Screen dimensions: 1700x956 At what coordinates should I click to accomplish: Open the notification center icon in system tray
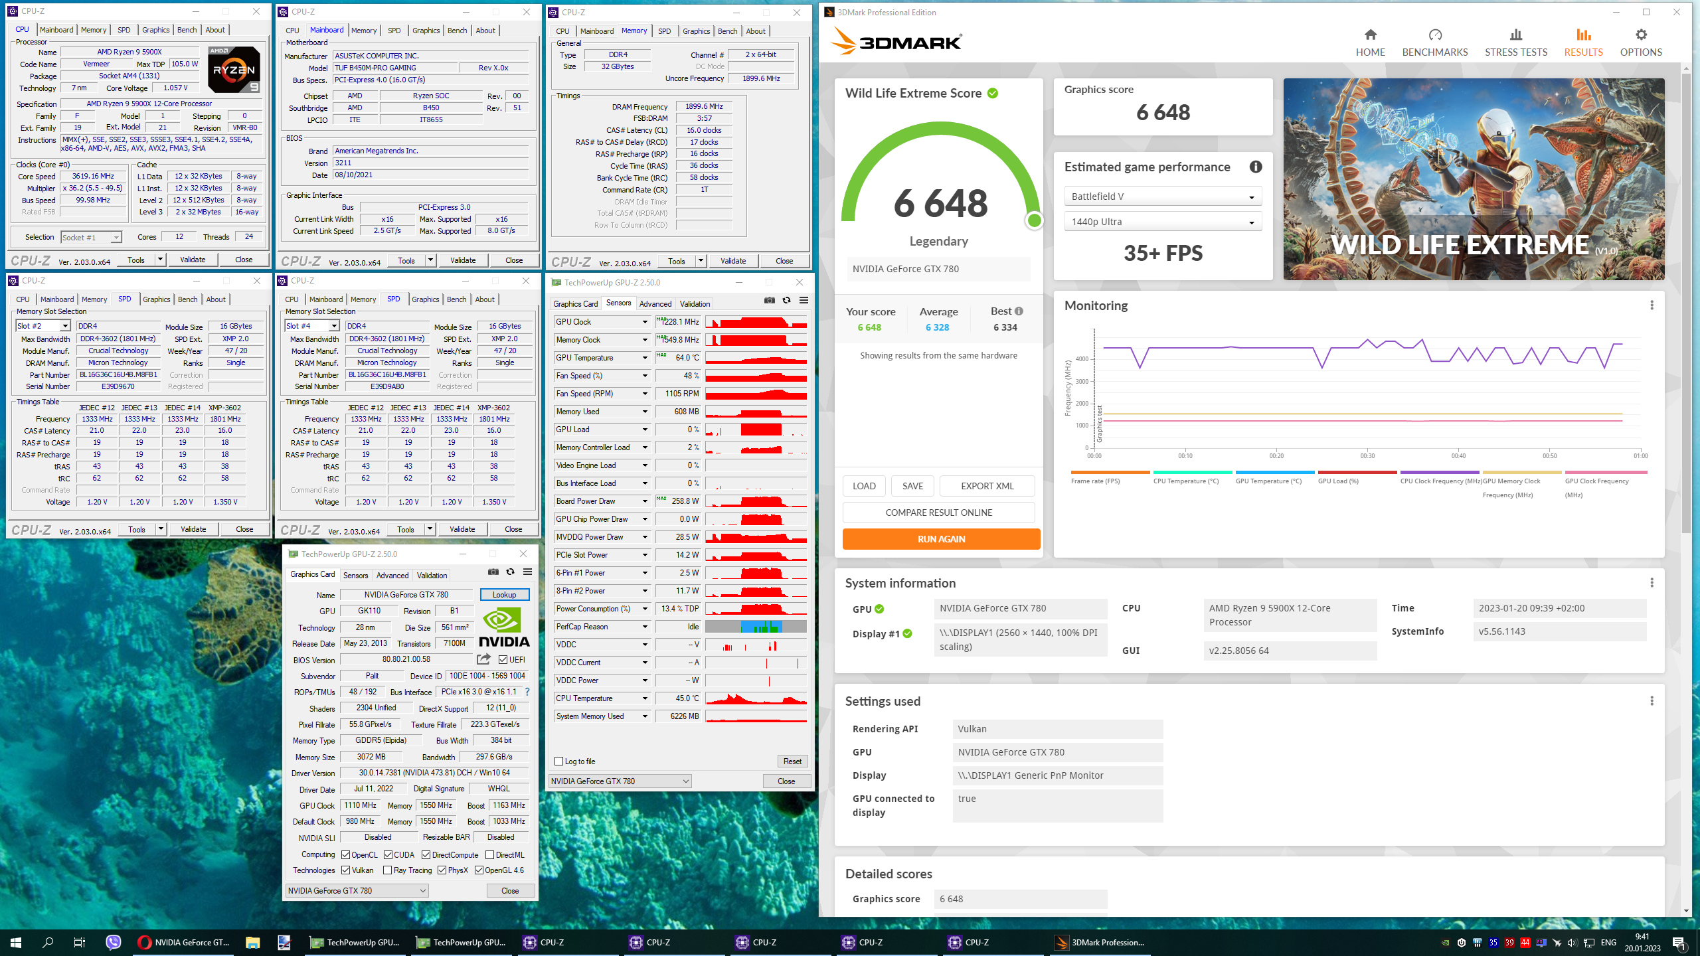[x=1679, y=942]
